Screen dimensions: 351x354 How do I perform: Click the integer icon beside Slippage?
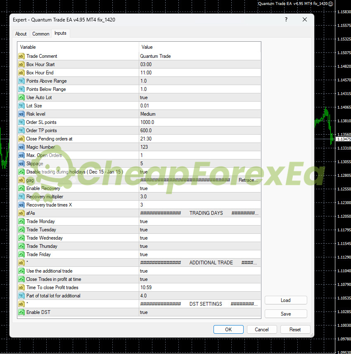pos(21,164)
